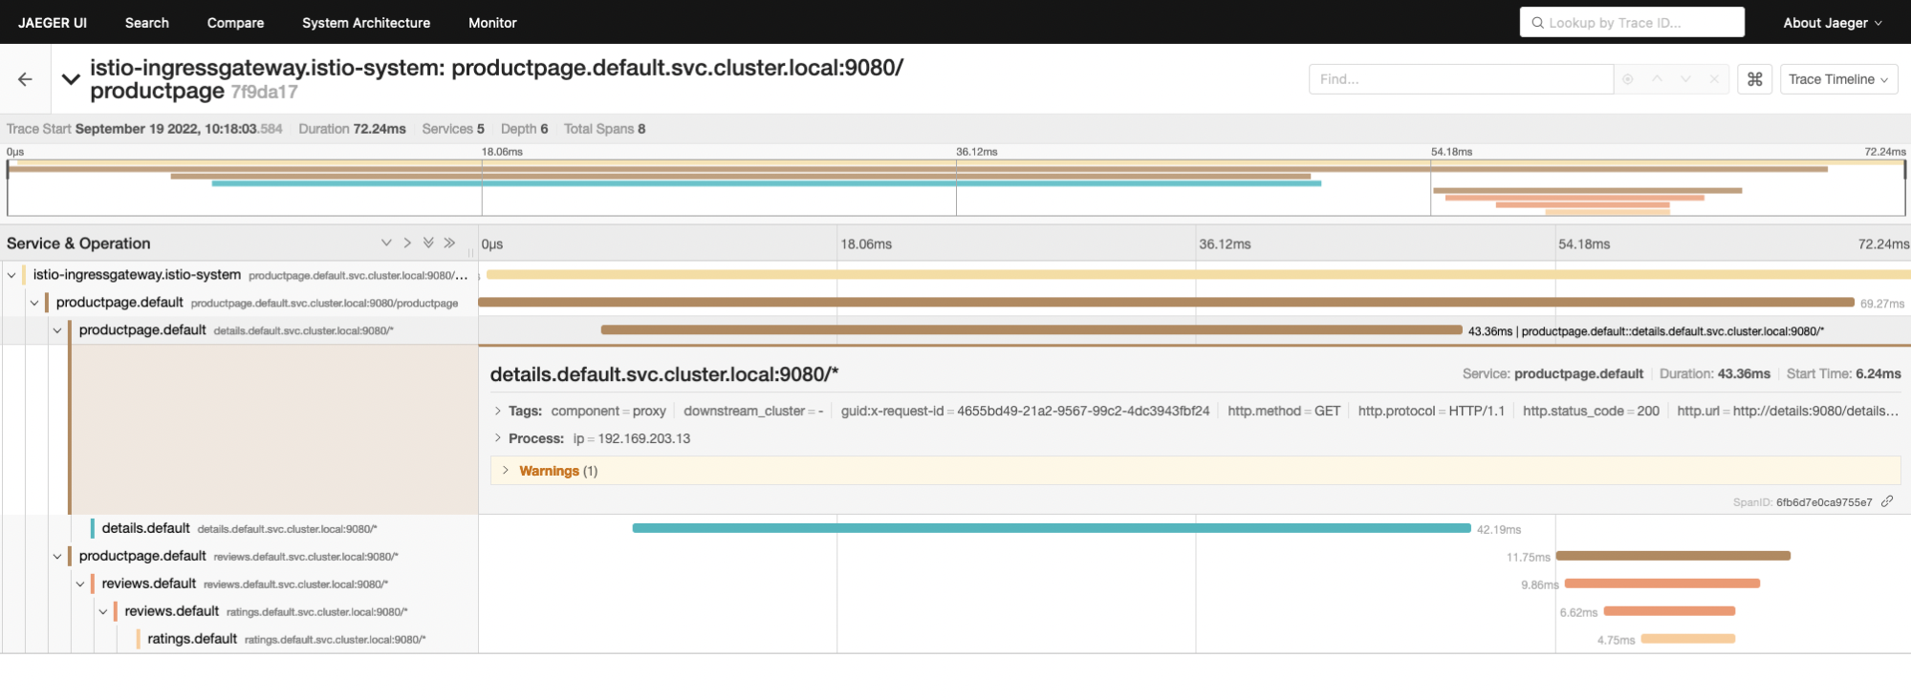Collapse the trace header chevron

point(71,79)
